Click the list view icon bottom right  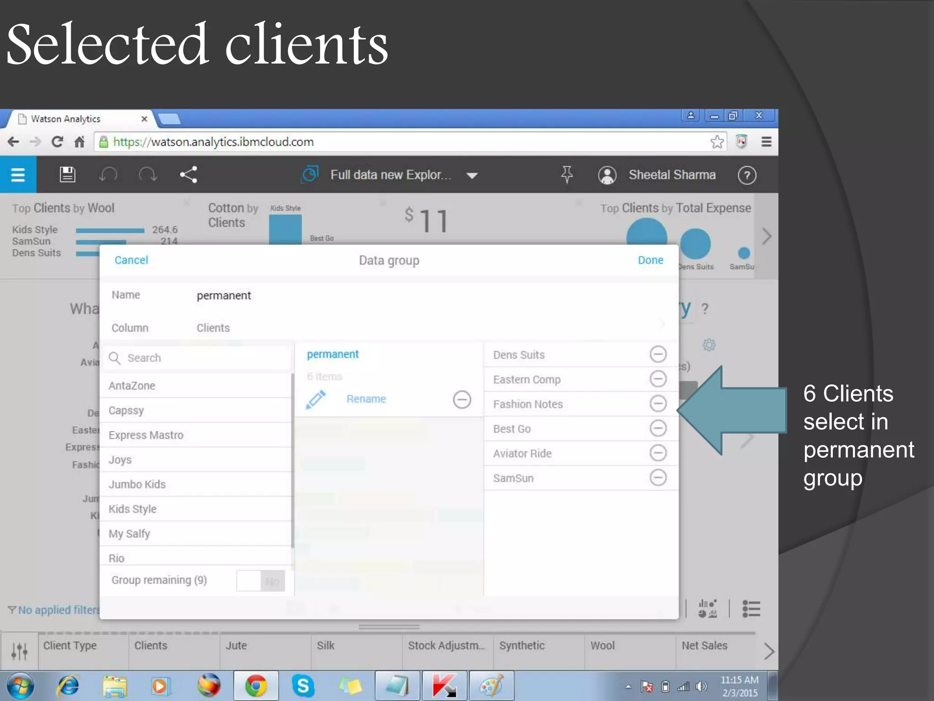751,609
